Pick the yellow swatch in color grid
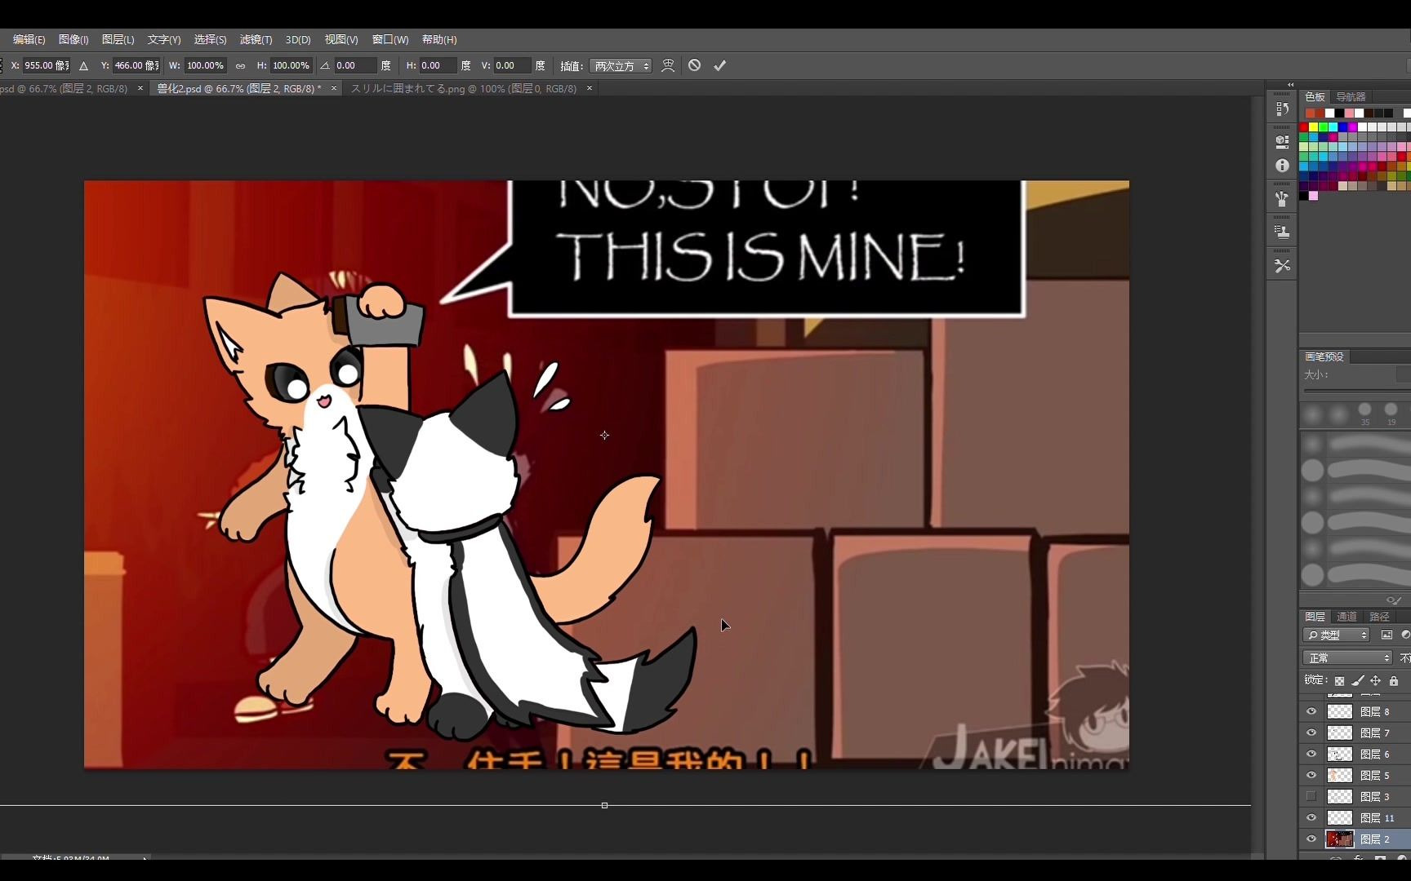The height and width of the screenshot is (881, 1411). pos(1314,127)
